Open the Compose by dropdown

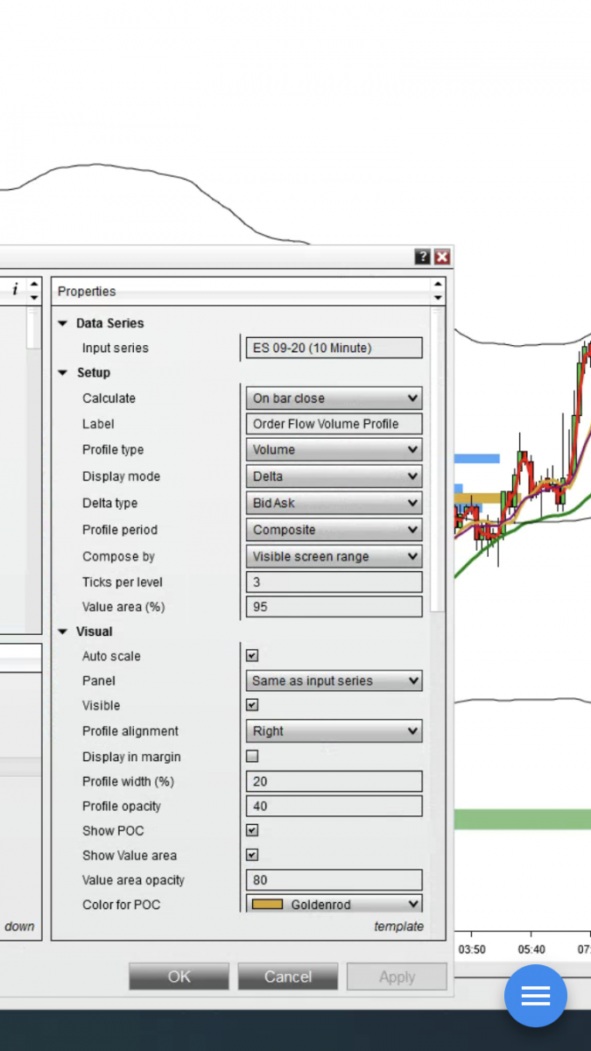[334, 556]
